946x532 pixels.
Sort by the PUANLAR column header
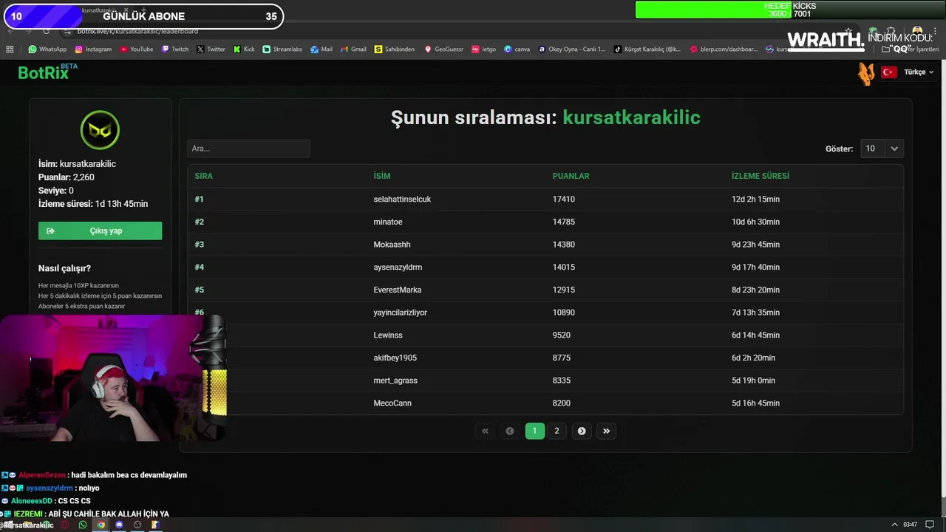pyautogui.click(x=571, y=176)
